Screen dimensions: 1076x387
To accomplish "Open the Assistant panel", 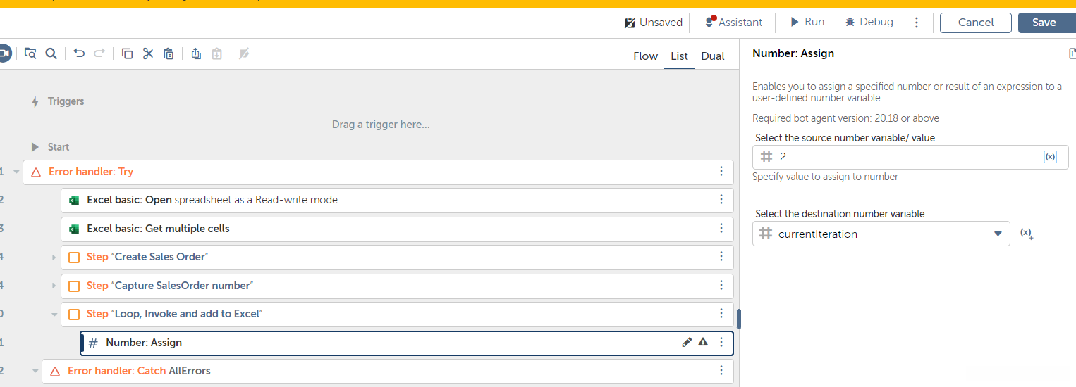I will (x=733, y=23).
